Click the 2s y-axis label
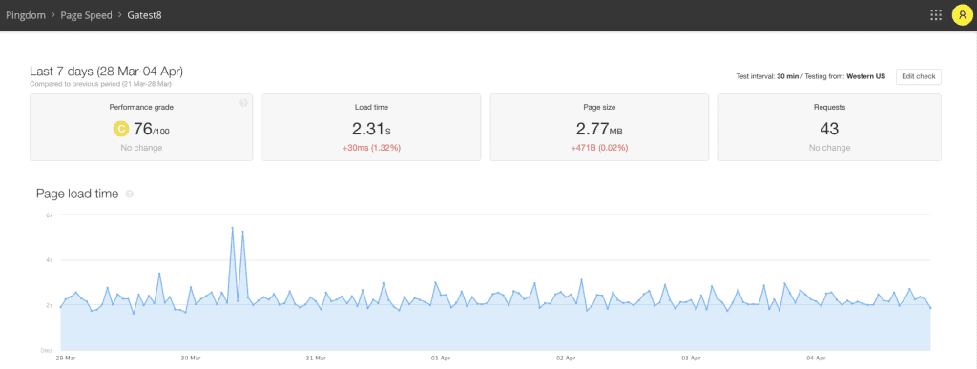 click(49, 305)
